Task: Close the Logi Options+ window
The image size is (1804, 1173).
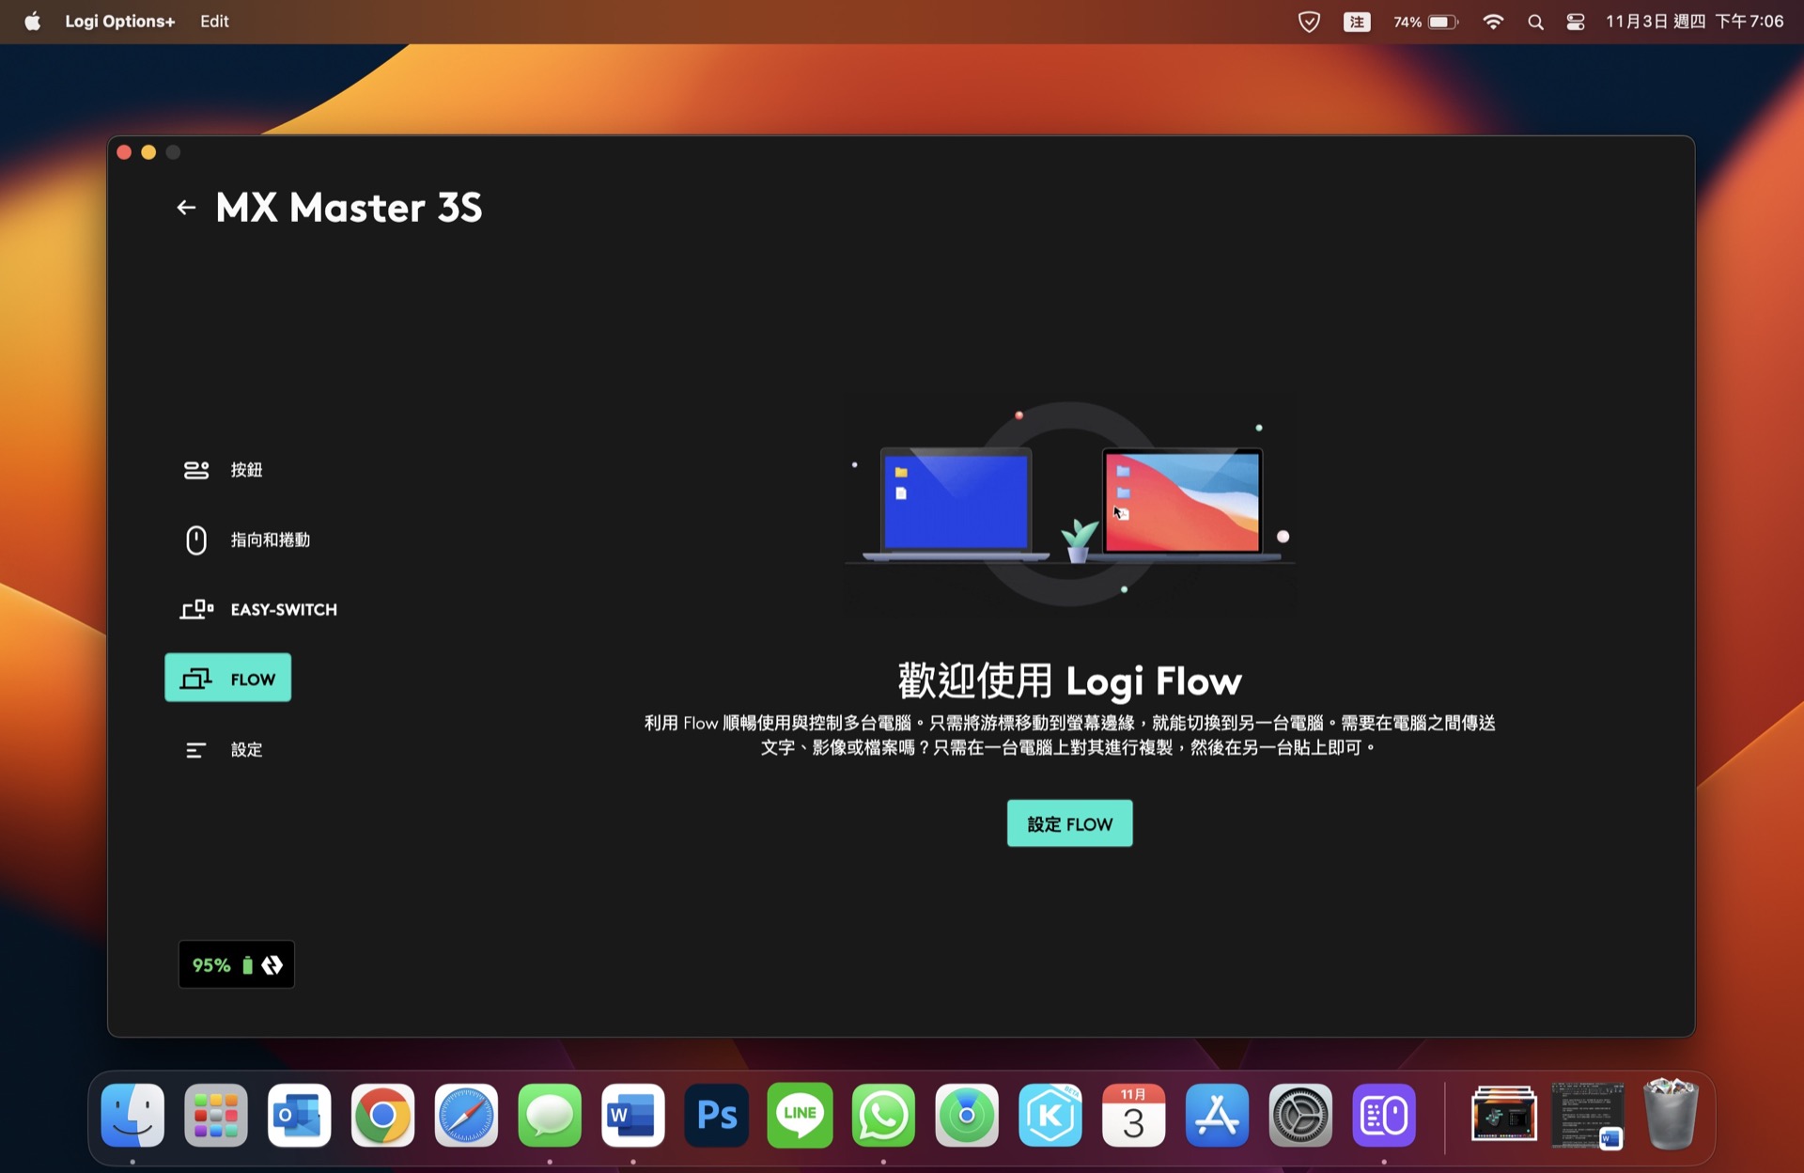Action: point(124,152)
